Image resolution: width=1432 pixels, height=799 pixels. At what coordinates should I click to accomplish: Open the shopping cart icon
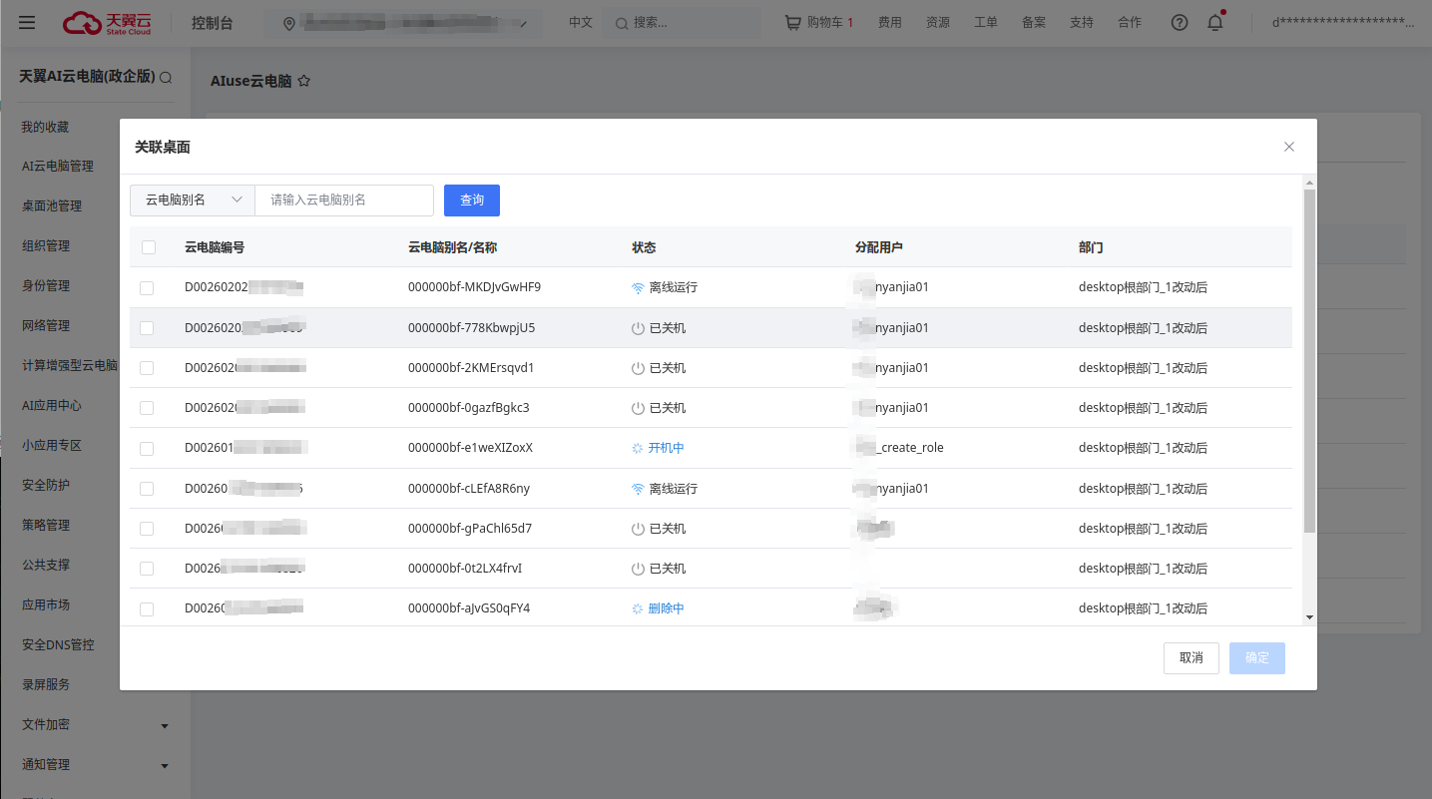[793, 23]
